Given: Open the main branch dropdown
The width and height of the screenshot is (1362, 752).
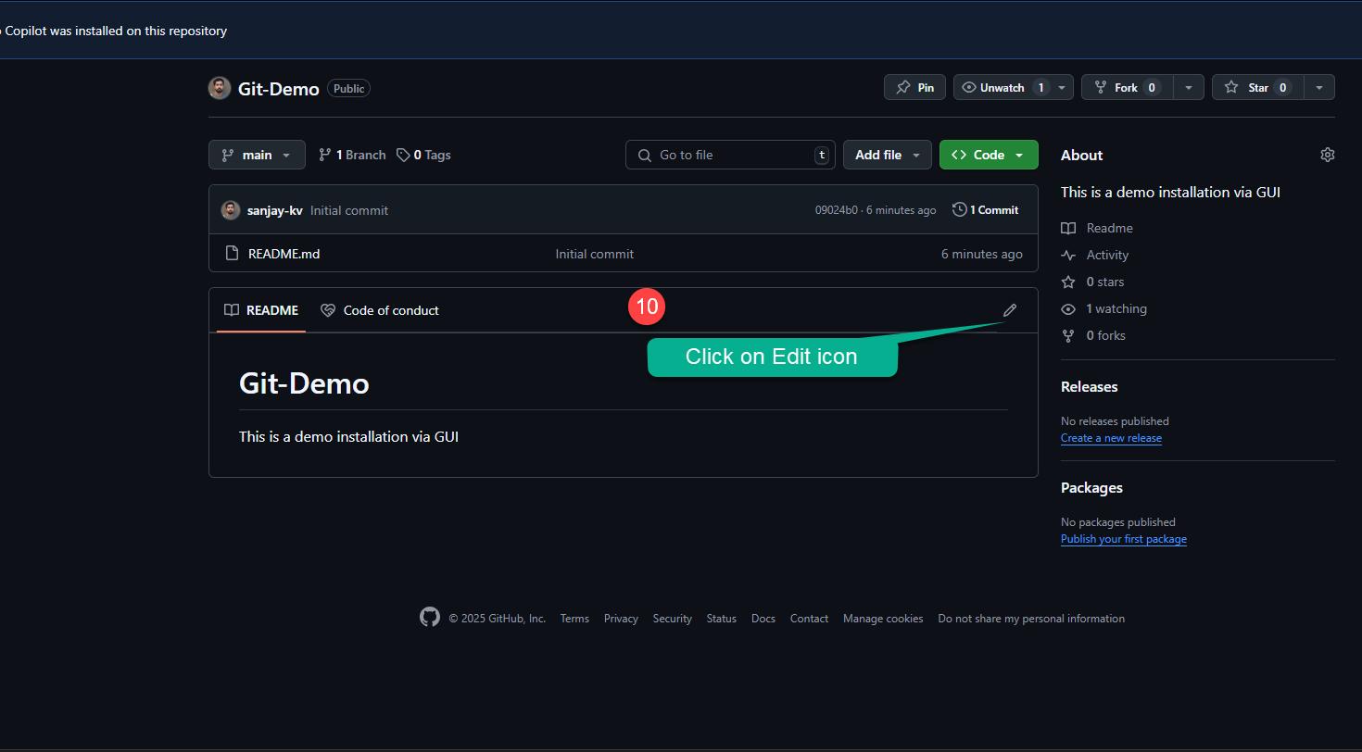Looking at the screenshot, I should click(257, 155).
